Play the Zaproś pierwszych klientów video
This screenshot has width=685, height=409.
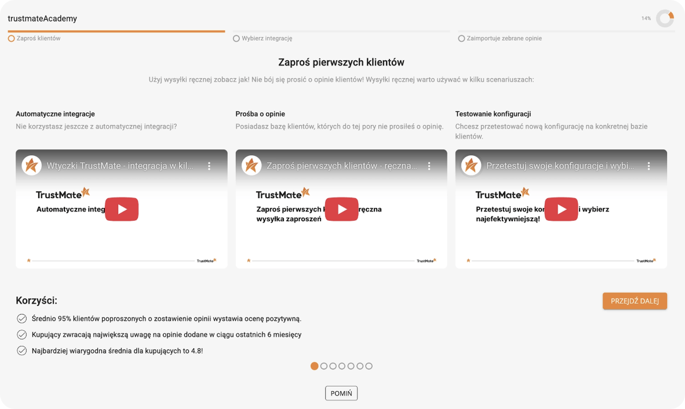click(341, 209)
